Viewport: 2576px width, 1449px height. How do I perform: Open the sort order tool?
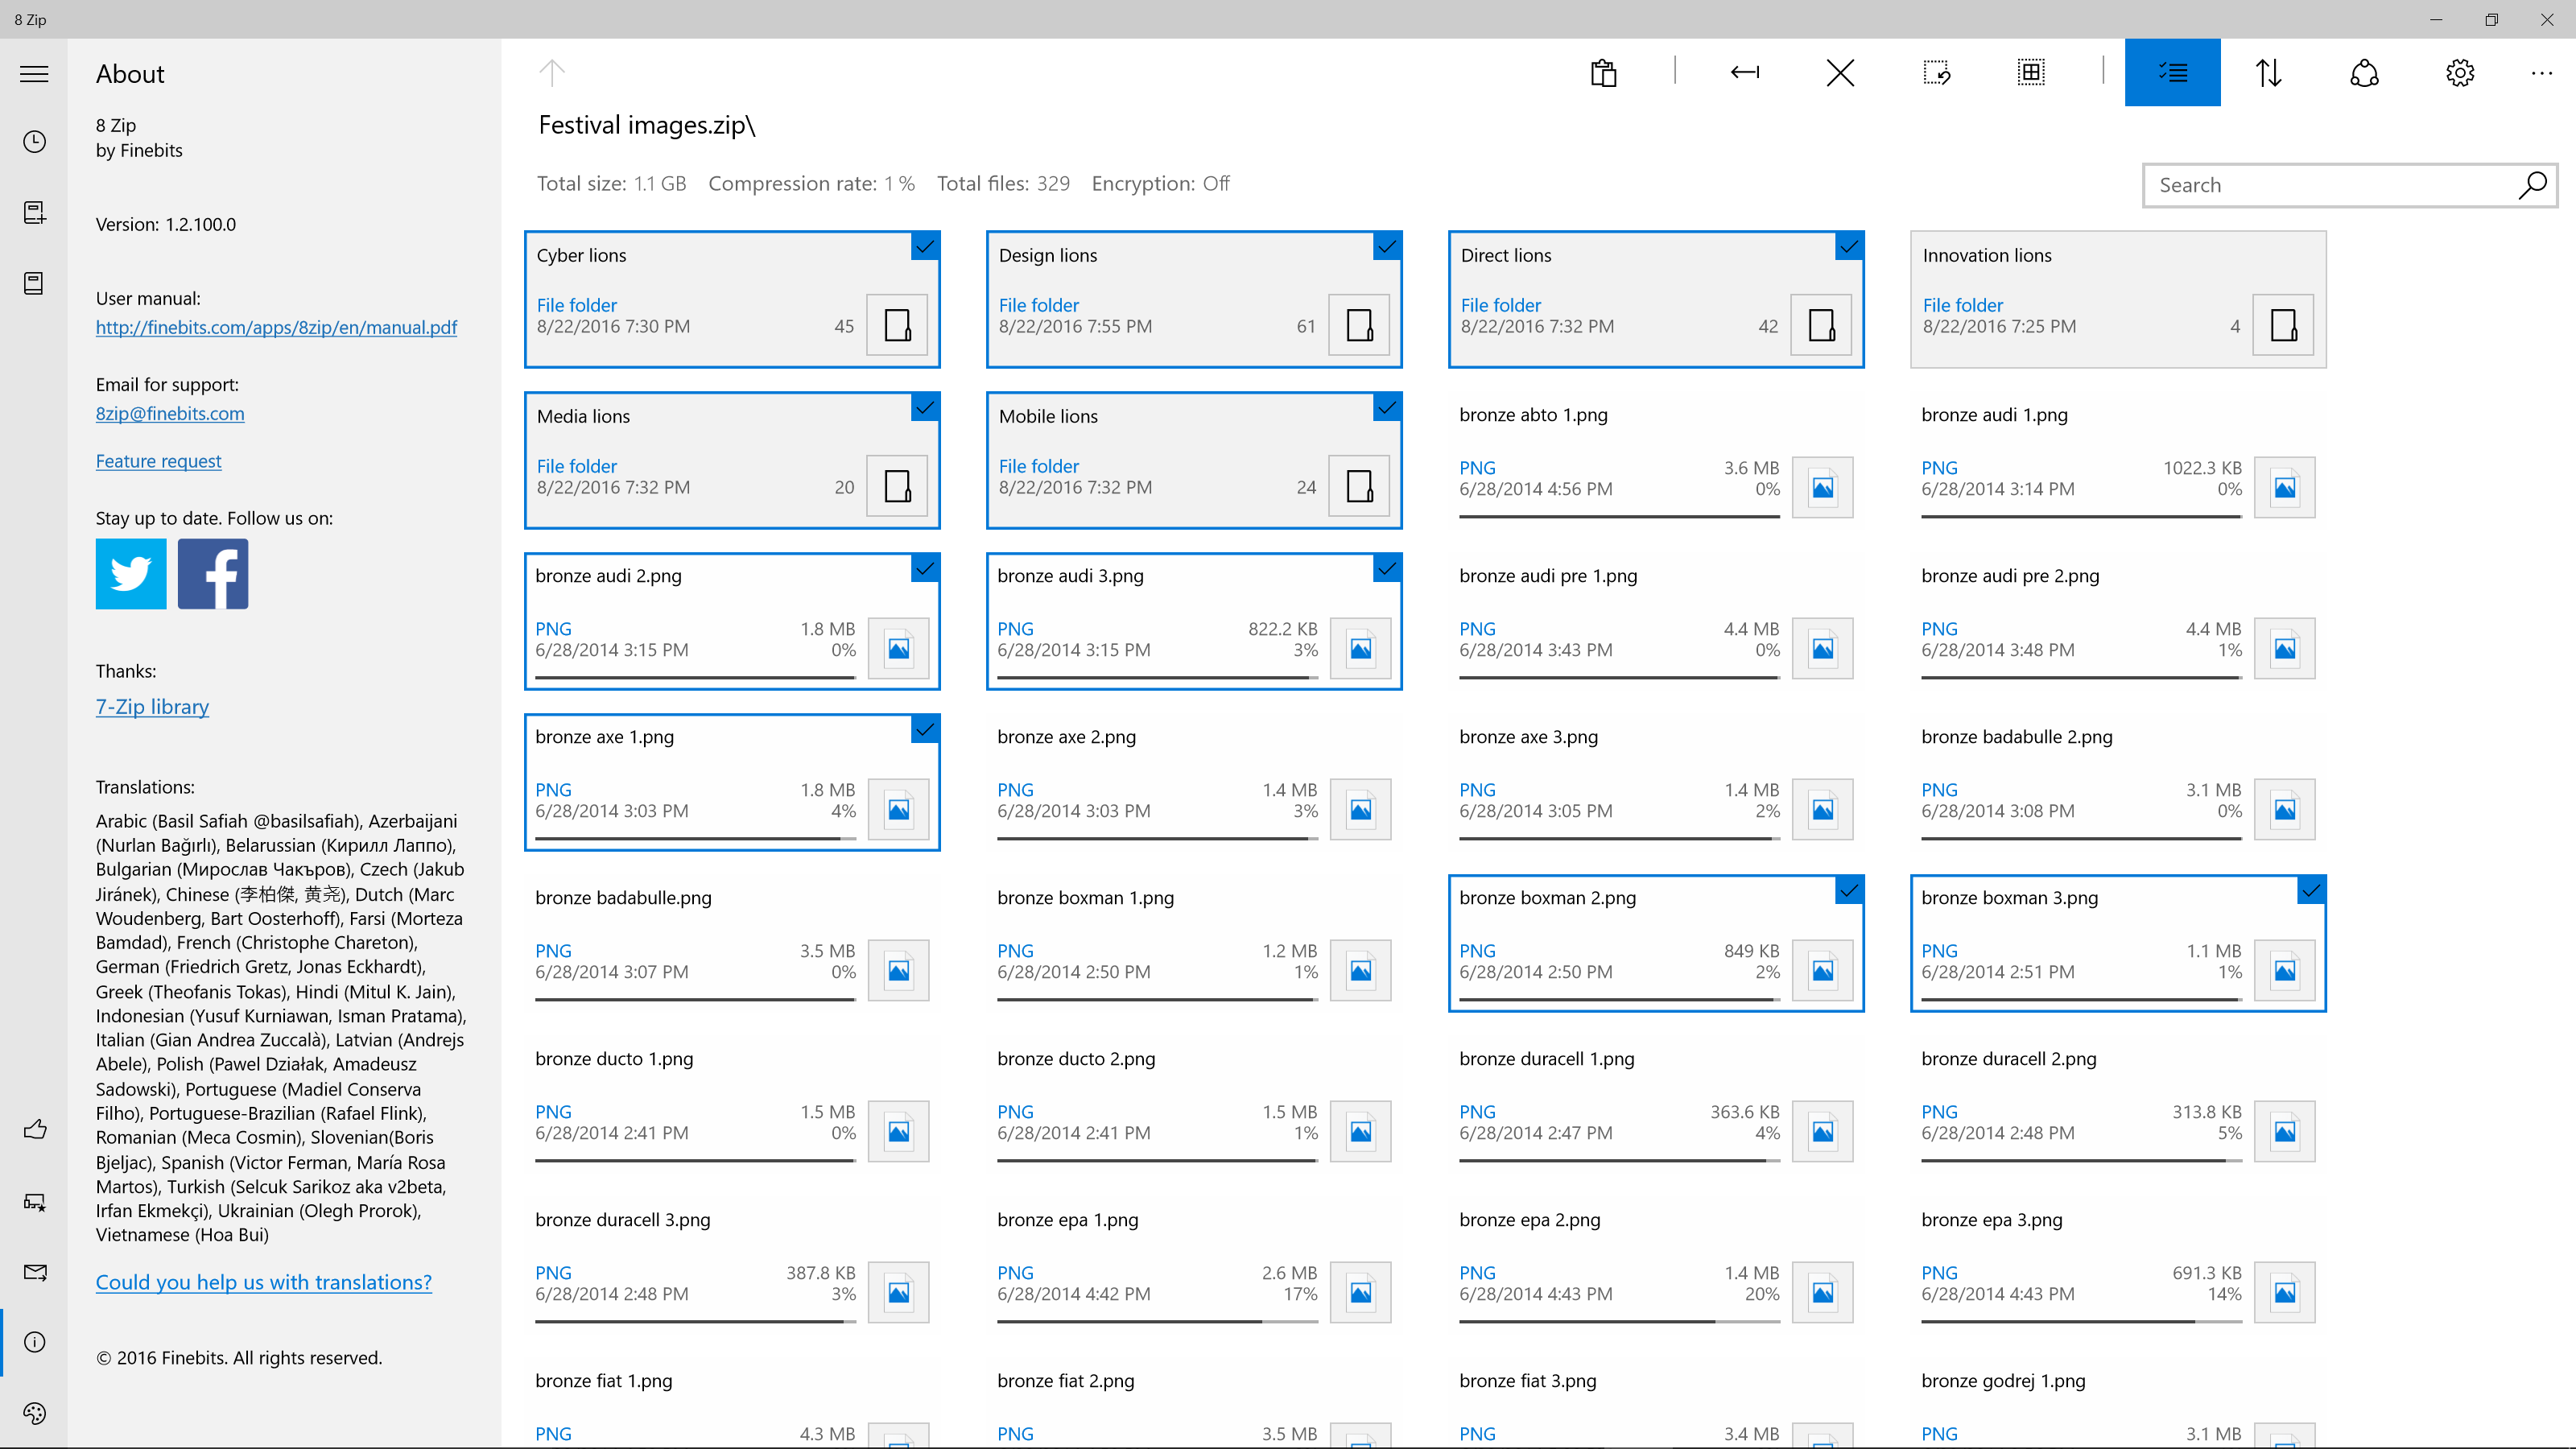pyautogui.click(x=2268, y=72)
